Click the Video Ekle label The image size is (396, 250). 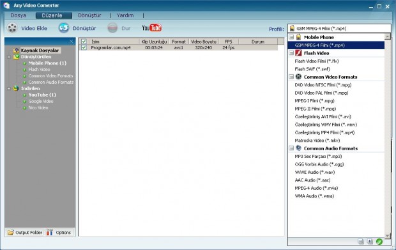[x=34, y=28]
